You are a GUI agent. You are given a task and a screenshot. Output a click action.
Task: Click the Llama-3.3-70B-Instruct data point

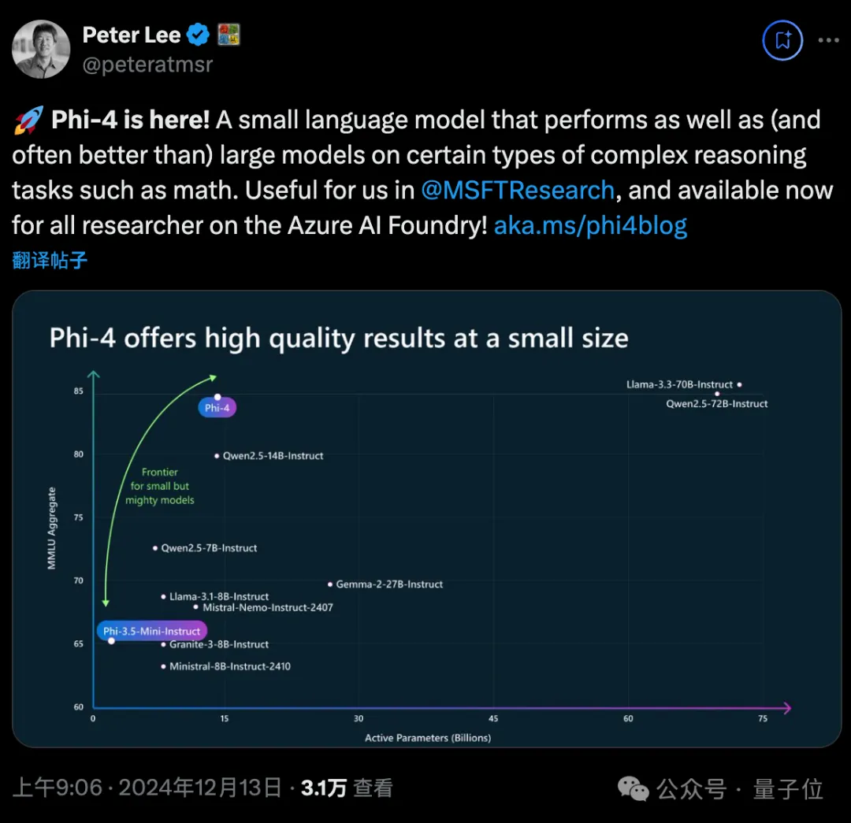tap(739, 384)
